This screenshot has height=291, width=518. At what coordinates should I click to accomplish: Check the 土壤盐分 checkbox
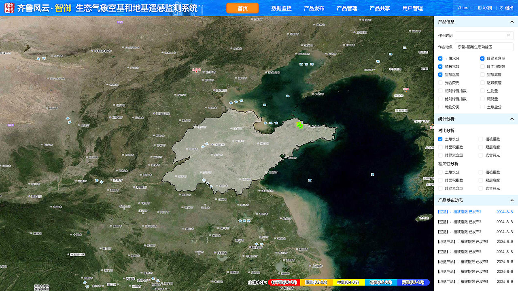(482, 107)
